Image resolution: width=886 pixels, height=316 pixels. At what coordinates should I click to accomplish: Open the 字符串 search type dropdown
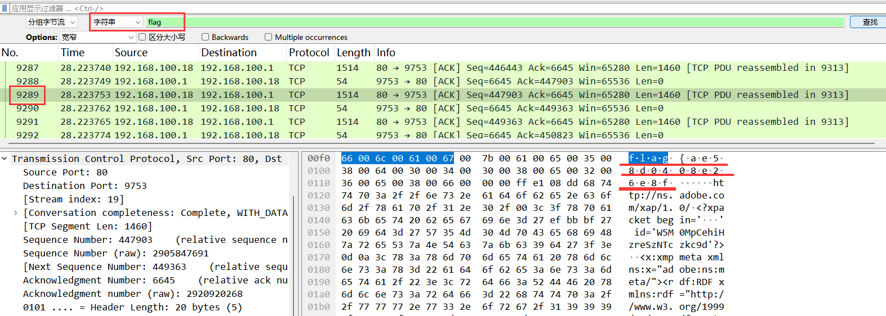coord(117,22)
